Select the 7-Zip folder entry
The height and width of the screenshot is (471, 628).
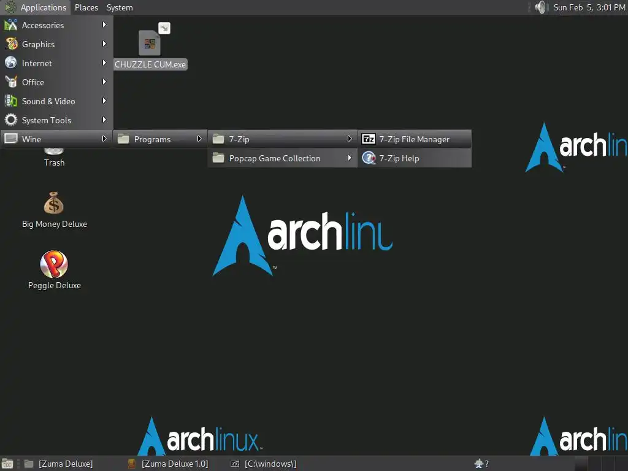[283, 139]
